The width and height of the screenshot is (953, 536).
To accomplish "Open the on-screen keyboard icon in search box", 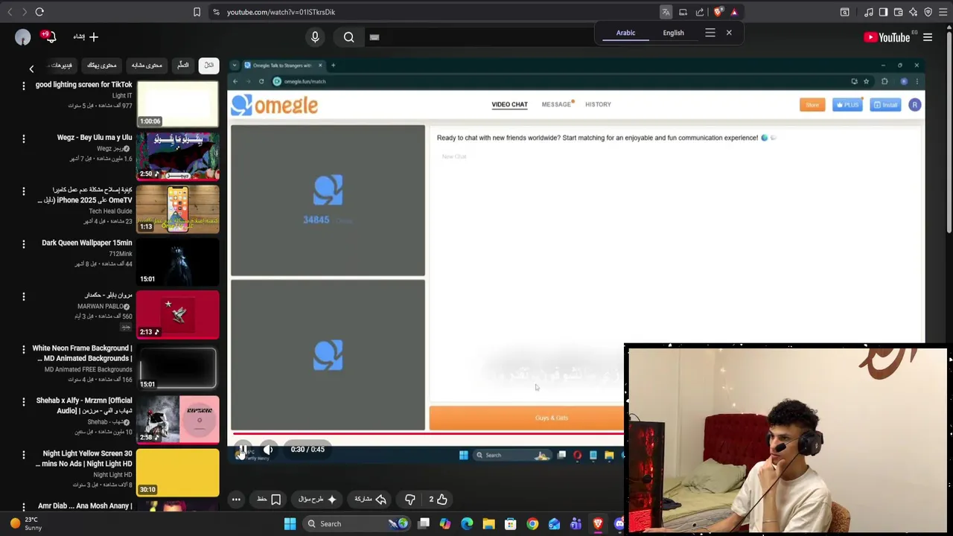I will 374,37.
